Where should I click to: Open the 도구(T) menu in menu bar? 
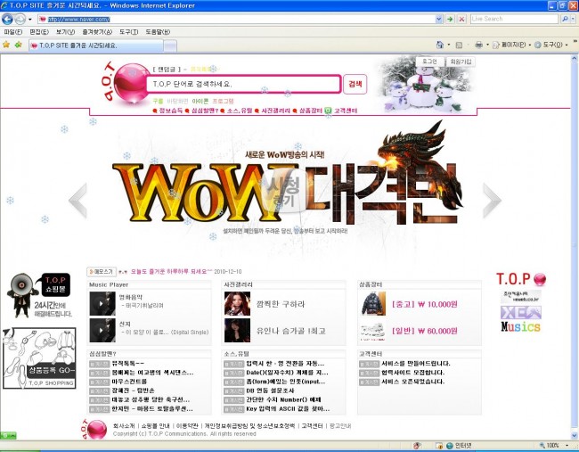pyautogui.click(x=128, y=32)
